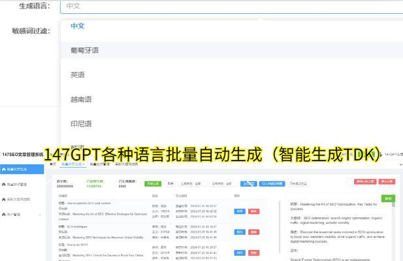The image size is (403, 261).
Task: Choose 印尼语 from the language dropdown
Action: [x=231, y=124]
